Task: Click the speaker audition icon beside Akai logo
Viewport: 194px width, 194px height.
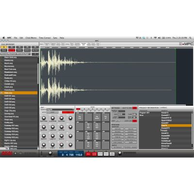Action: point(16,153)
